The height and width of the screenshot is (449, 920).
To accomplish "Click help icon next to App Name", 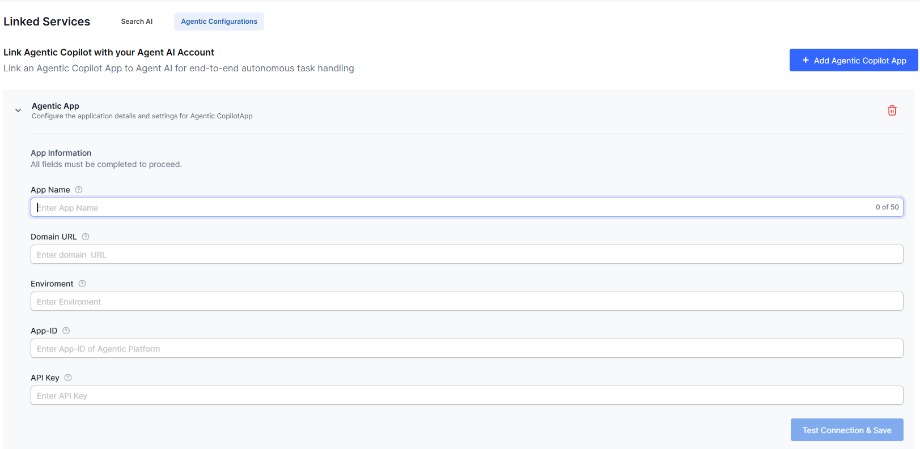I will click(x=79, y=190).
